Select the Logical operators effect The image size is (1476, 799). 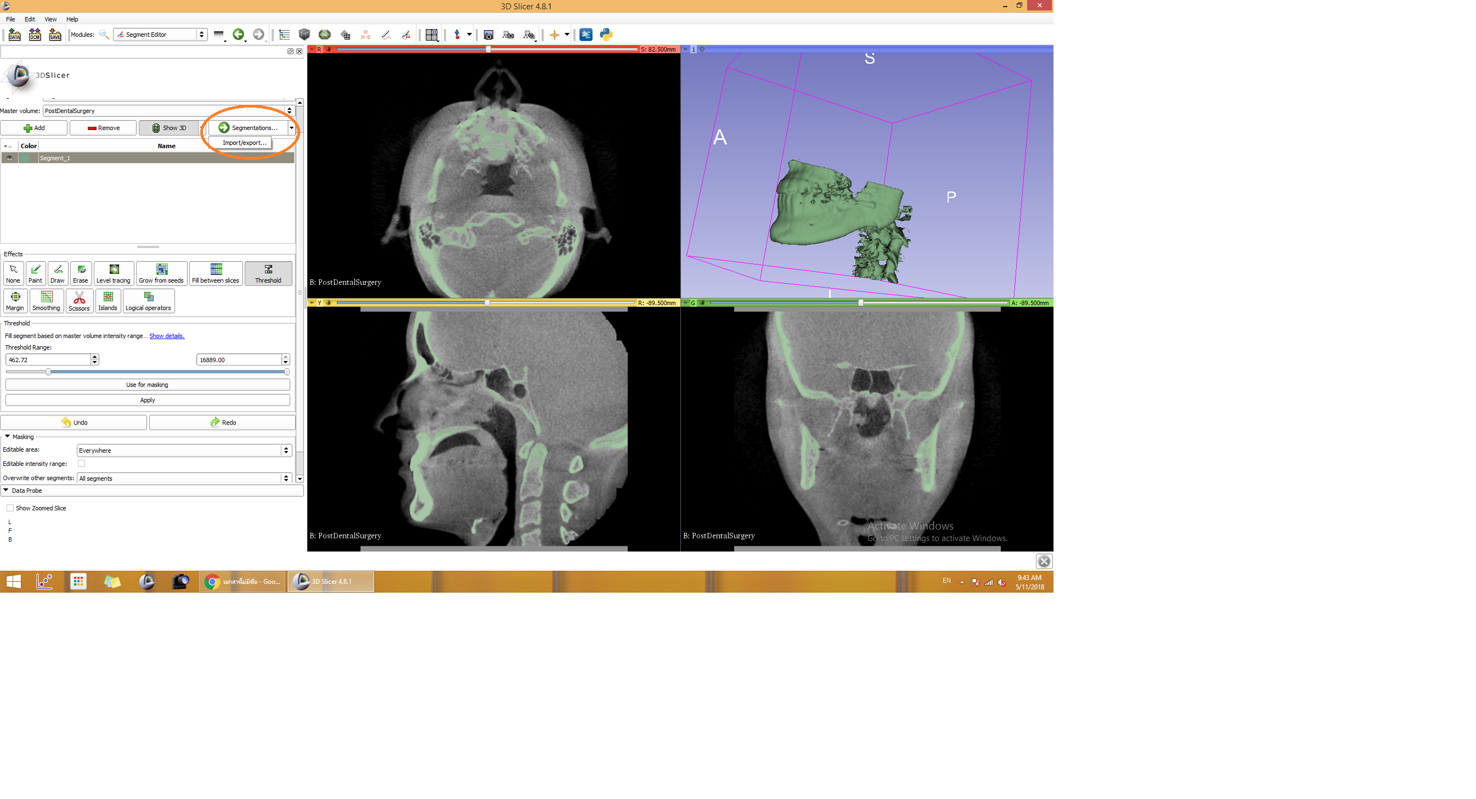click(x=148, y=301)
